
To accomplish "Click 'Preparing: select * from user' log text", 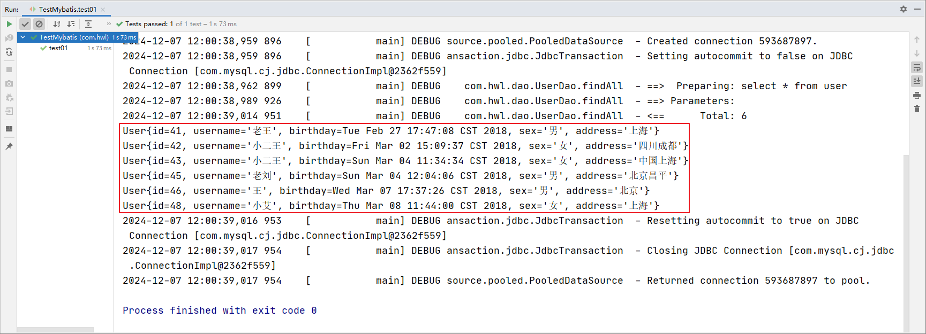I will pyautogui.click(x=762, y=86).
